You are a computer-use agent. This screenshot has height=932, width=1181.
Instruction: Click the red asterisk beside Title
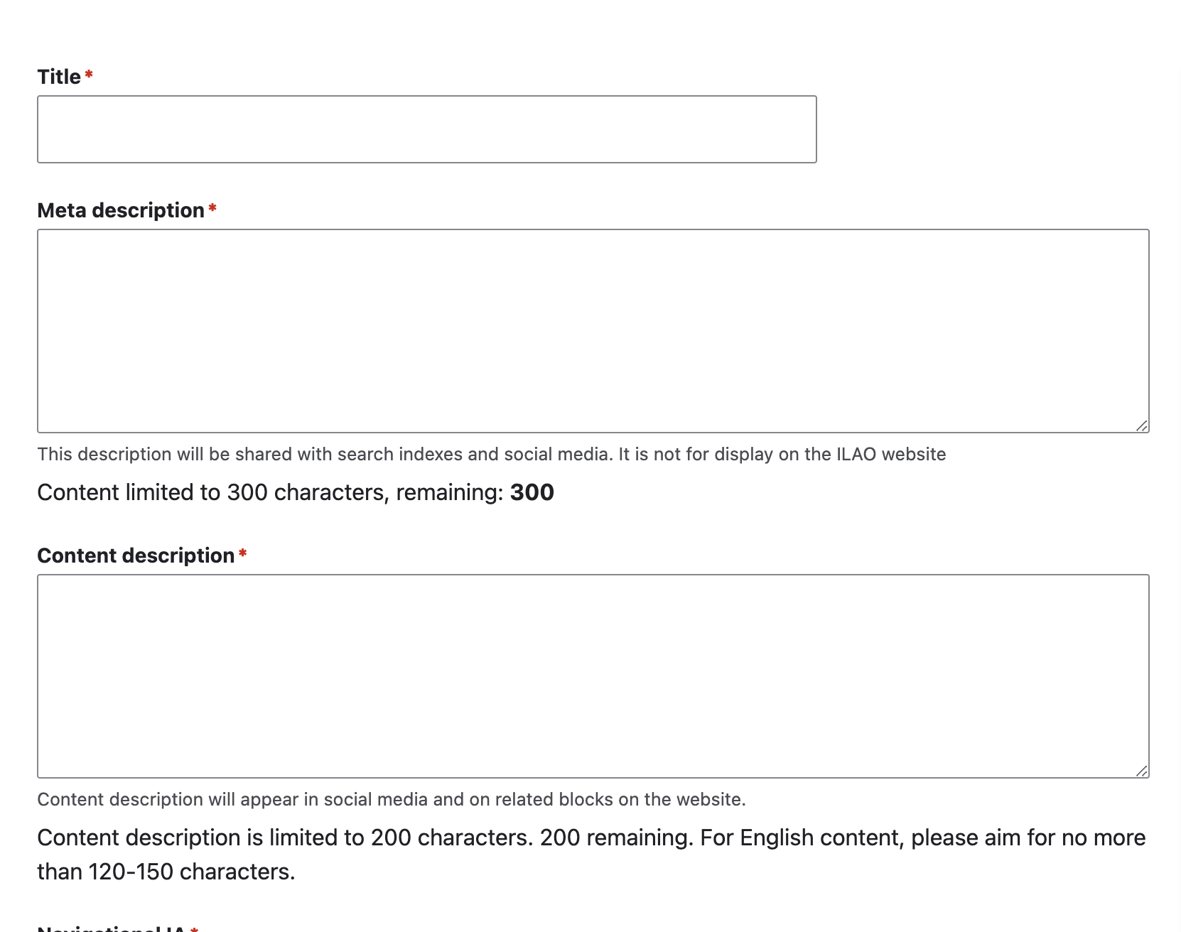point(89,74)
